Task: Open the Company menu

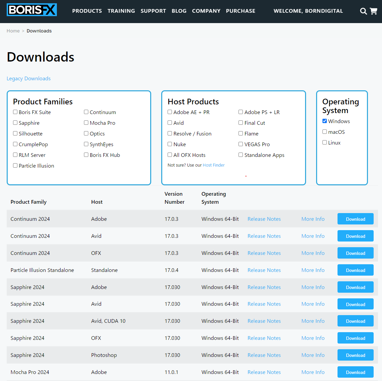Action: [x=206, y=11]
